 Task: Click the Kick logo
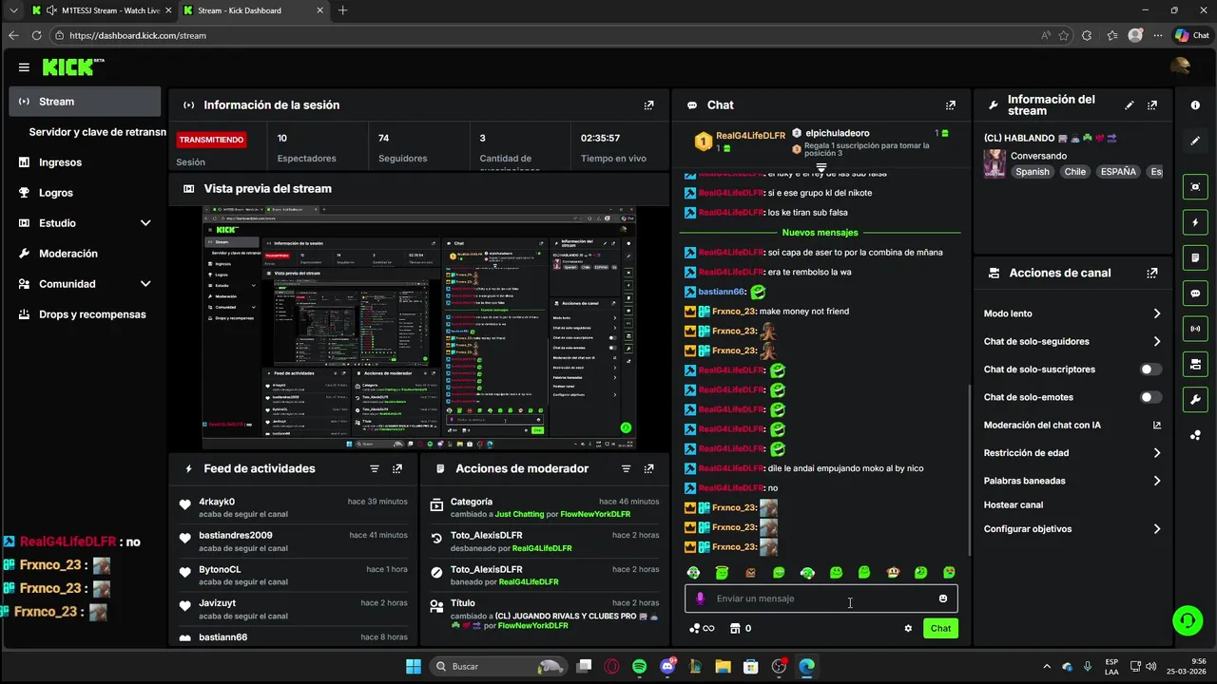coord(68,67)
